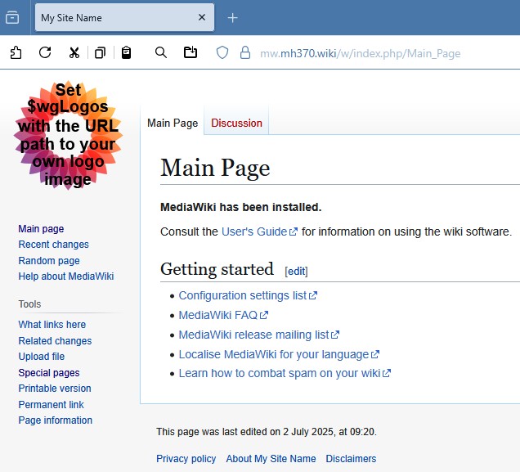Click the padlock site security icon
Viewport: 520px width, 472px height.
[x=244, y=52]
